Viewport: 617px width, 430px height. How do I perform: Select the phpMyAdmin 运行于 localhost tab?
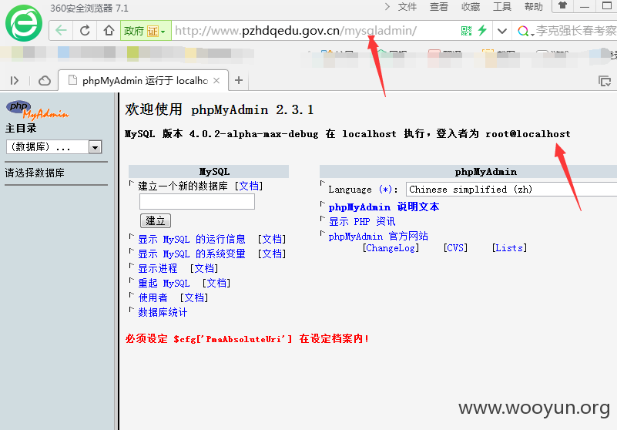click(x=143, y=81)
